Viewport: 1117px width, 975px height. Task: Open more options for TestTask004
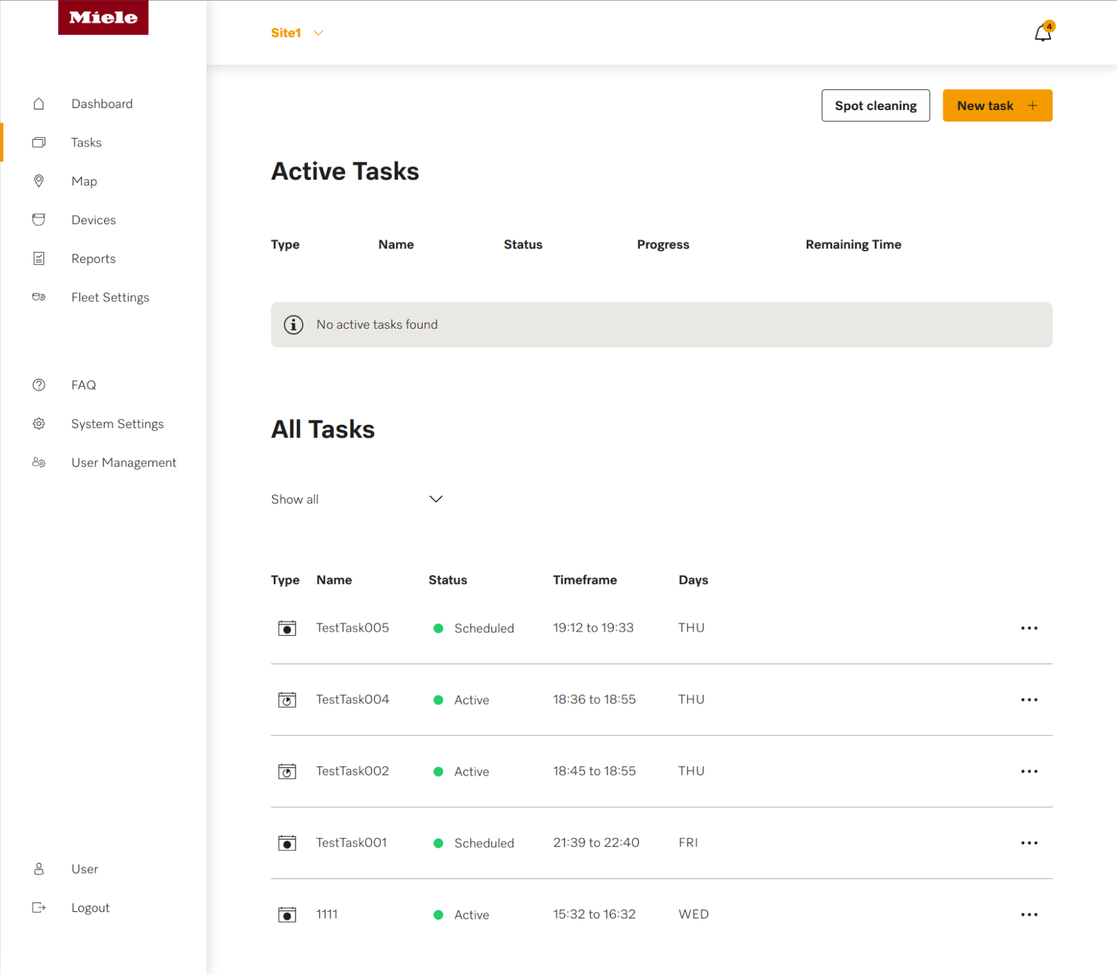click(x=1029, y=700)
